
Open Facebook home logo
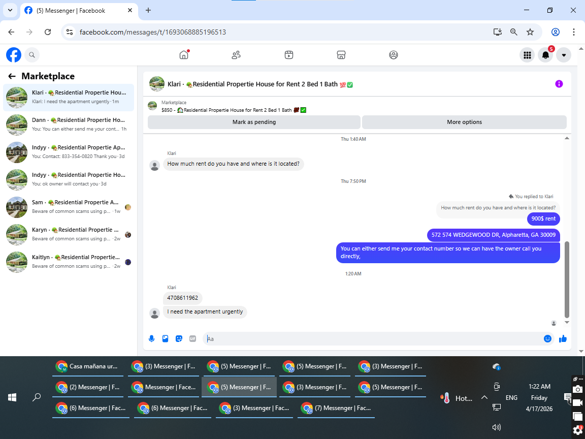[x=13, y=55]
